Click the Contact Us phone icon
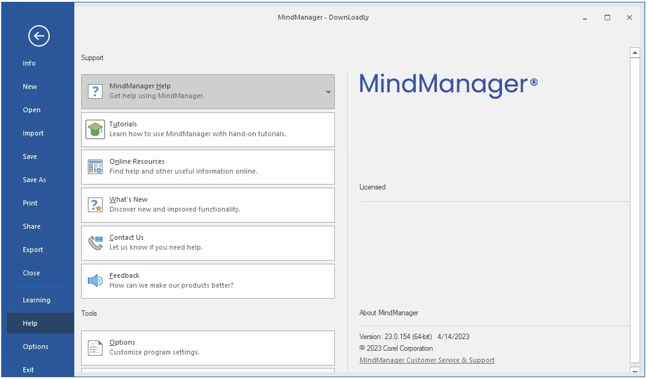Viewport: 647px width, 379px height. [x=95, y=243]
